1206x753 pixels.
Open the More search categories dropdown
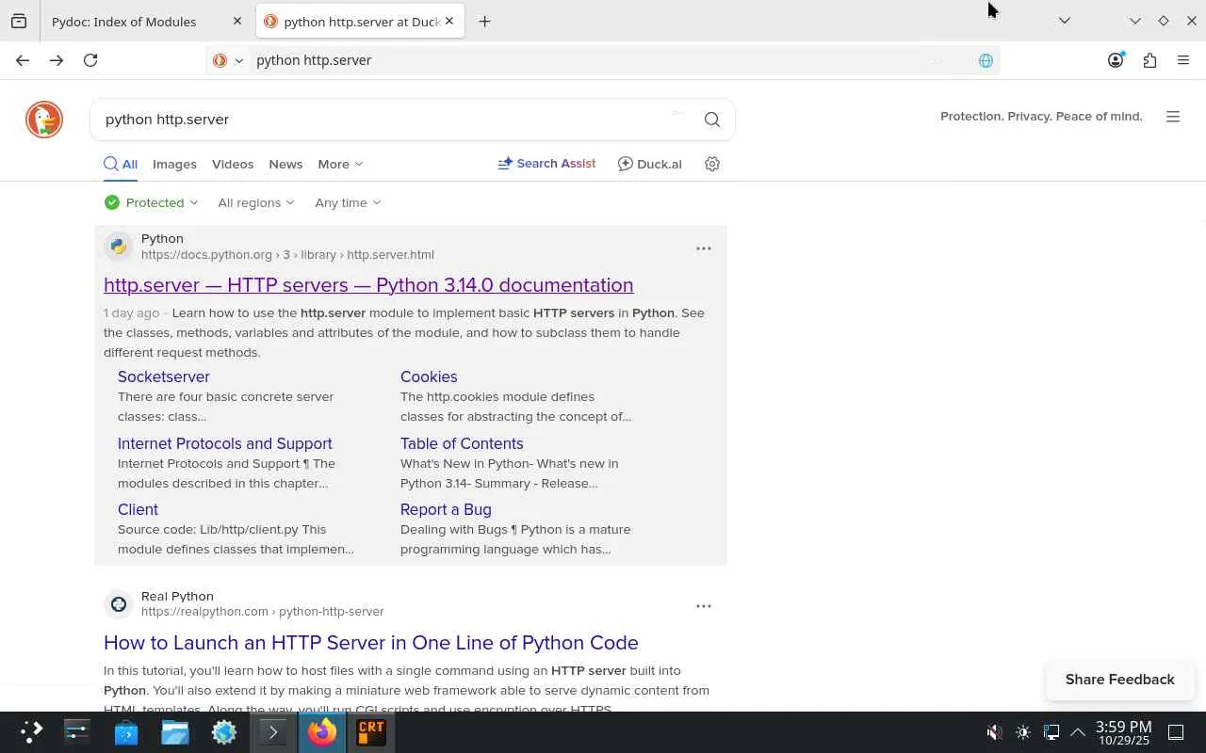[x=340, y=164]
